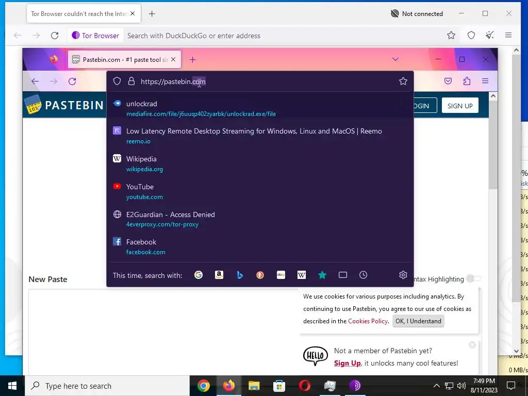Dismiss the hello member notice
Screen dimensions: 528x396
click(x=472, y=344)
